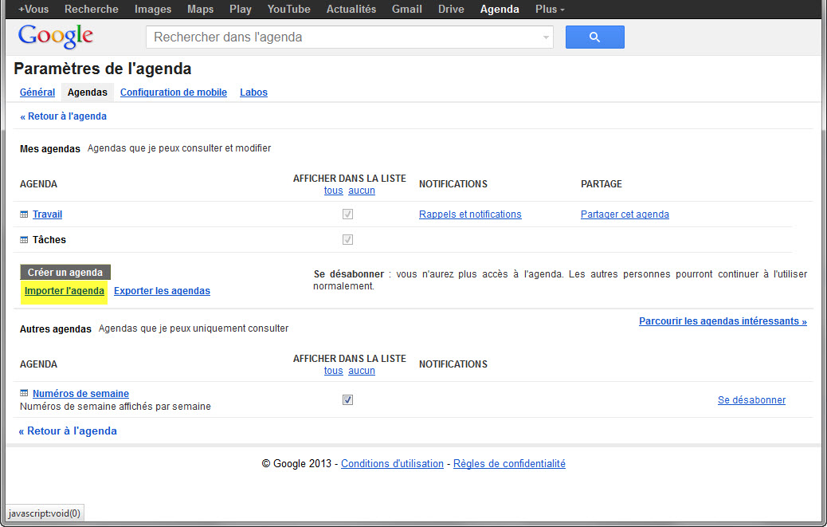Viewport: 827px width, 527px height.
Task: Open Actualités in the top bar
Action: [x=351, y=9]
